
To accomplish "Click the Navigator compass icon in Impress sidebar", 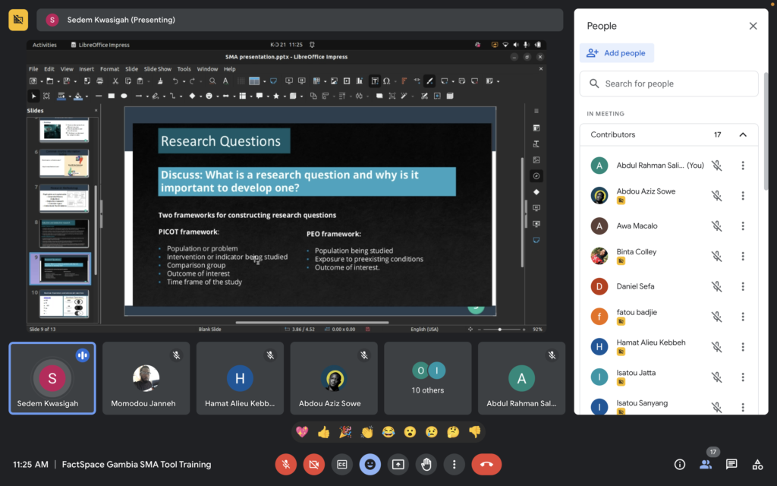I will tap(536, 176).
